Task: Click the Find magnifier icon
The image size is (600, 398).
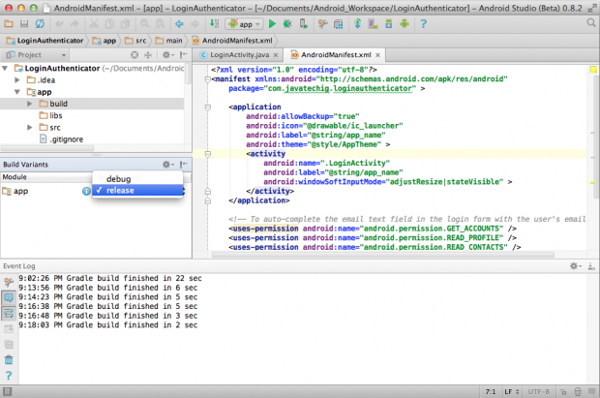Action: tap(144, 24)
